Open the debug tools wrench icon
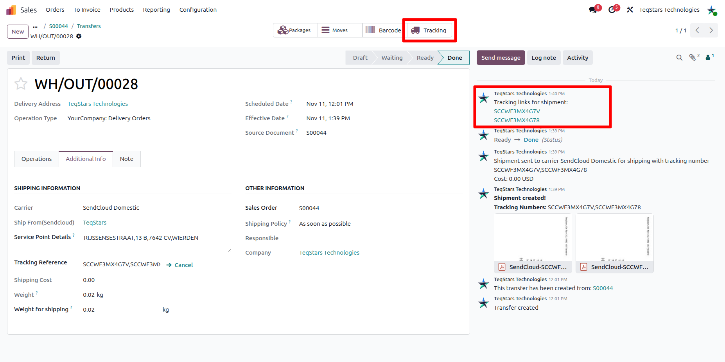The height and width of the screenshot is (362, 725). 630,10
